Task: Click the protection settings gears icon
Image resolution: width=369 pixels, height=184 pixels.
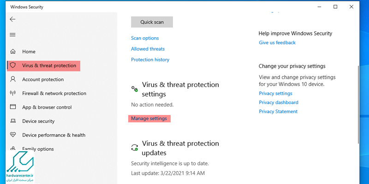Action: (135, 89)
